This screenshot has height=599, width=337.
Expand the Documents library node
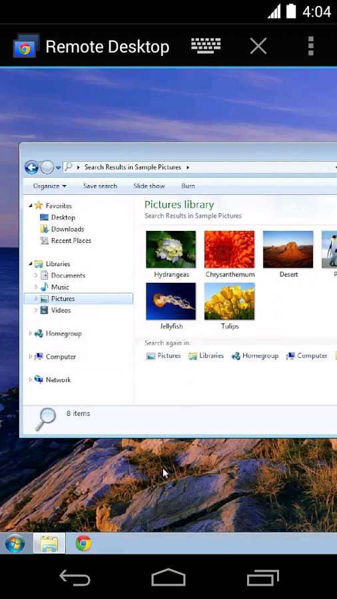tap(36, 276)
